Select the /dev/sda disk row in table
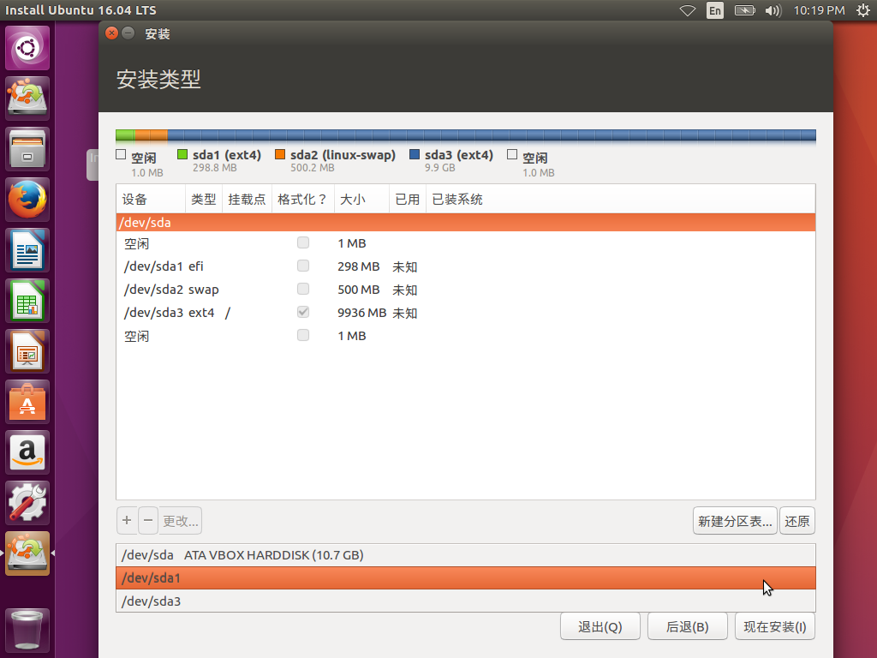The width and height of the screenshot is (877, 658). 465,222
